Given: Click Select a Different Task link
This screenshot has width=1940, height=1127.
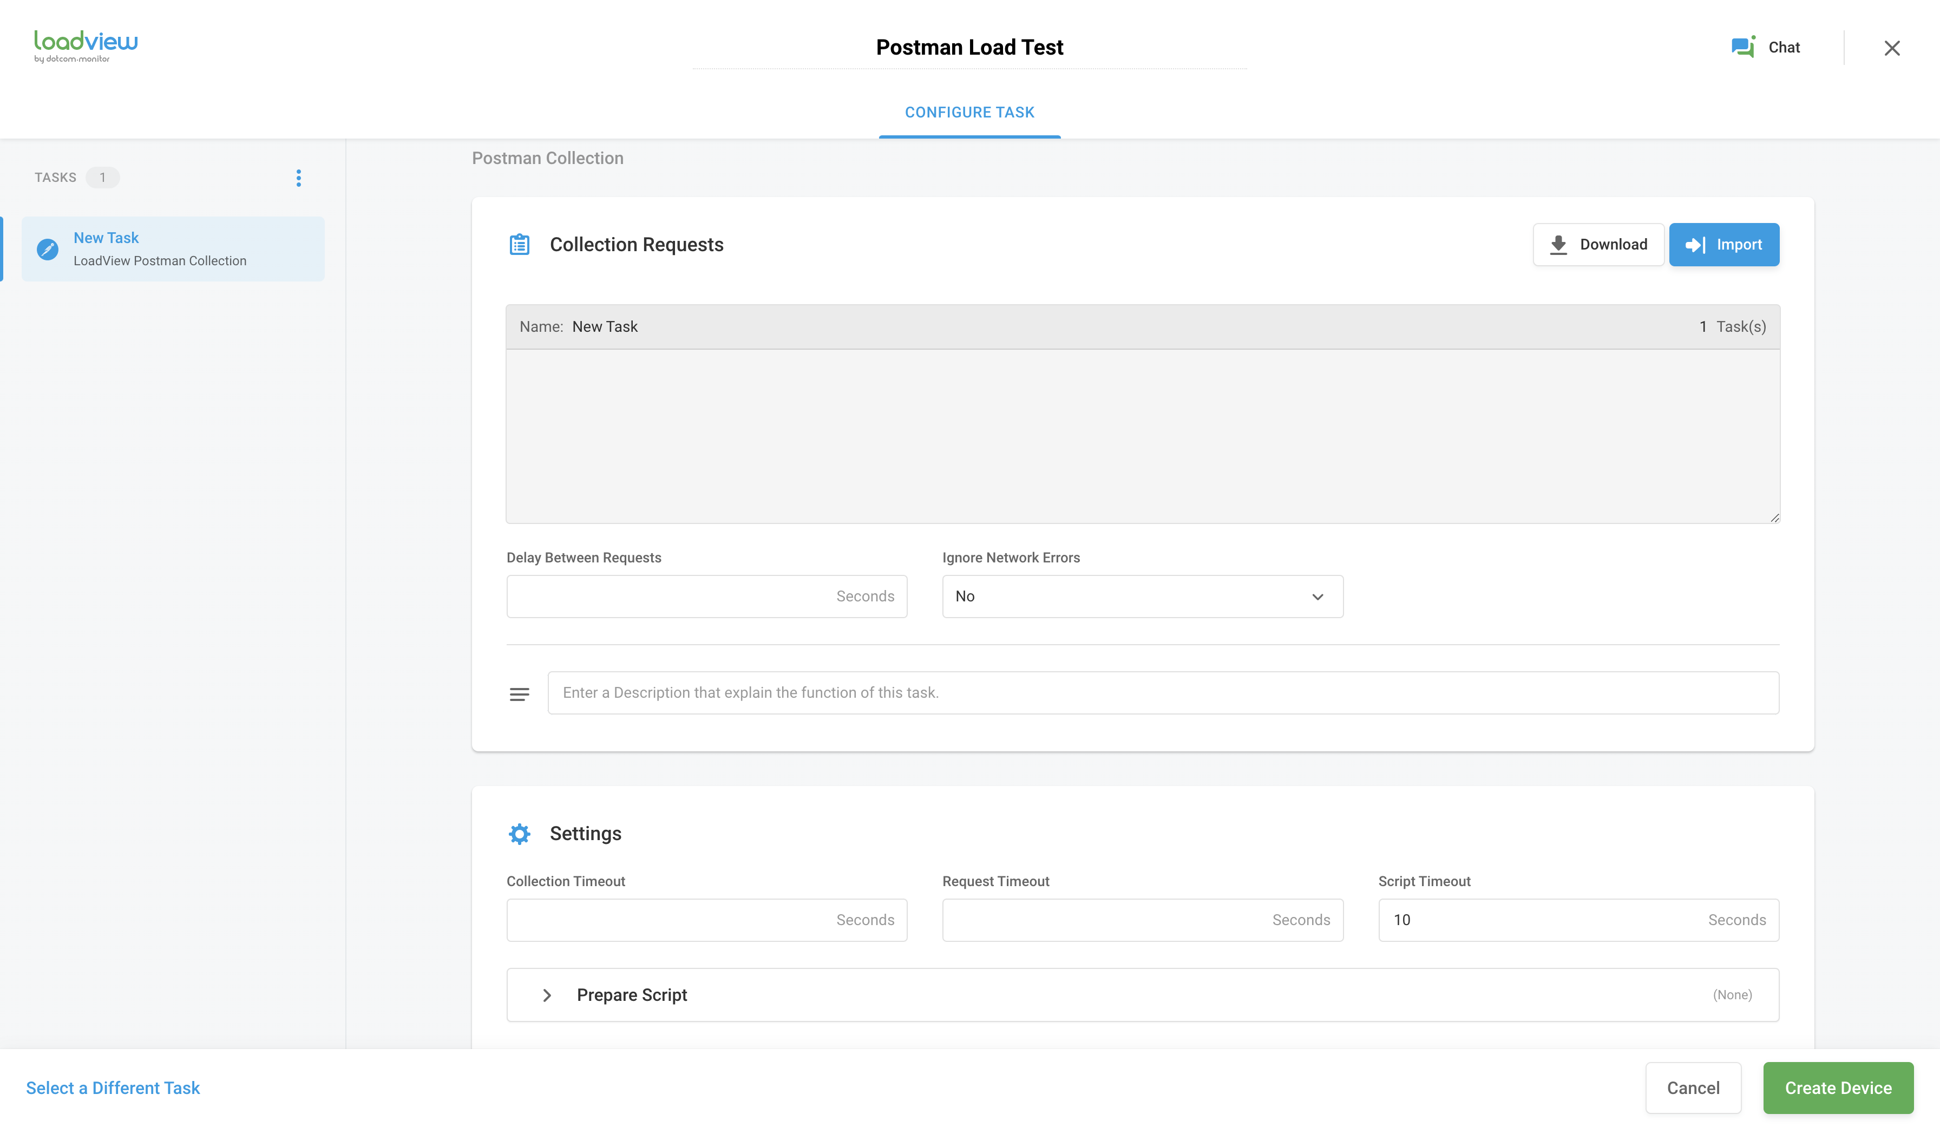Looking at the screenshot, I should pyautogui.click(x=113, y=1087).
